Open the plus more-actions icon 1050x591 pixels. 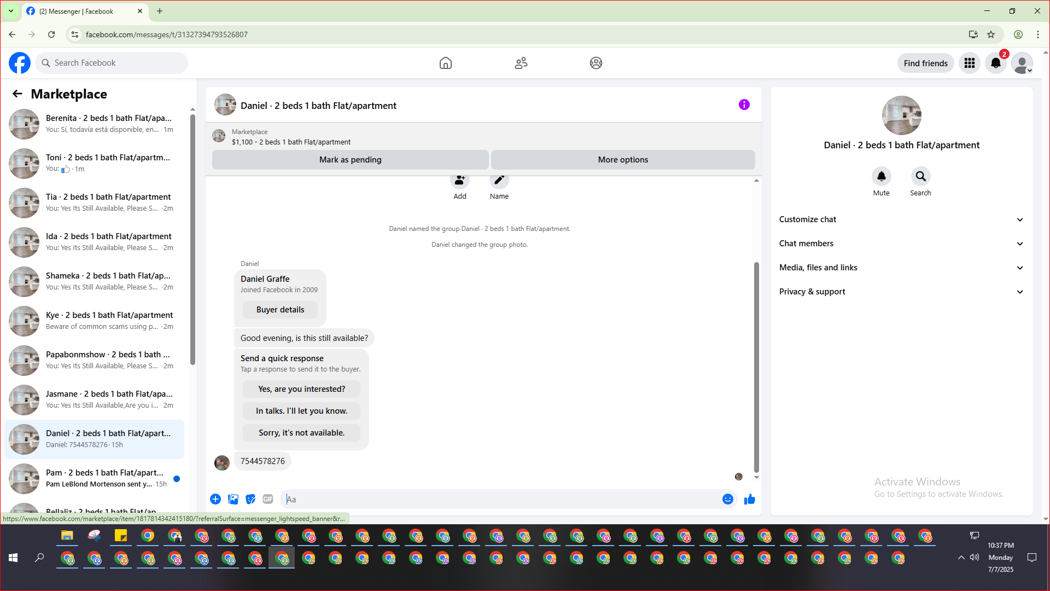click(215, 499)
